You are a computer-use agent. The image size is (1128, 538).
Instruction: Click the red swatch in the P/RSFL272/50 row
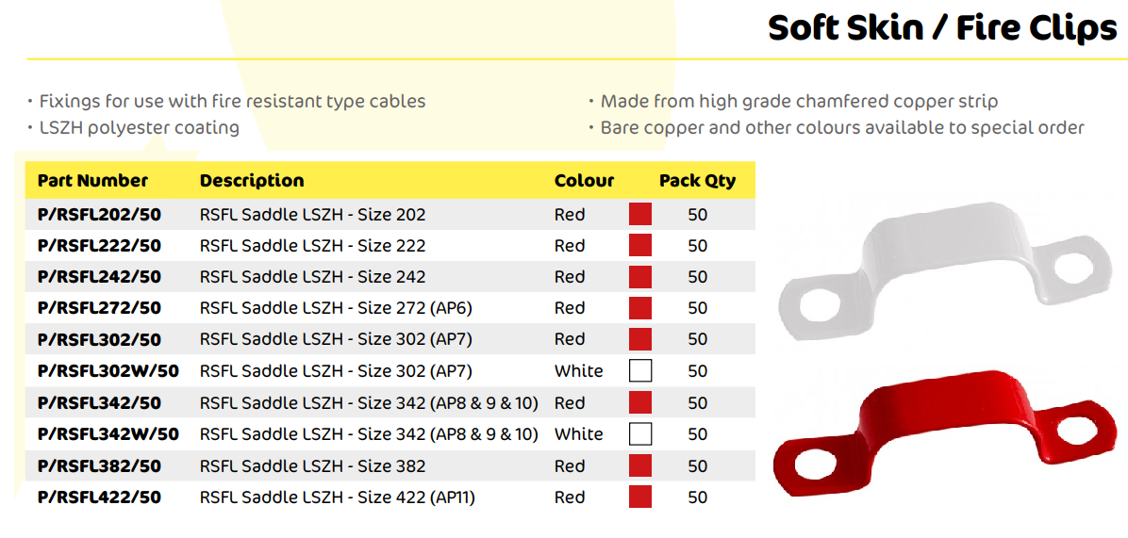click(640, 308)
